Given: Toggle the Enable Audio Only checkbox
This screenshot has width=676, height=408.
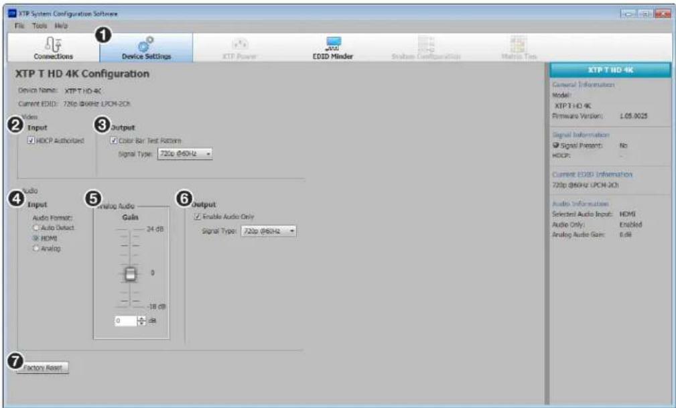Looking at the screenshot, I should [198, 216].
